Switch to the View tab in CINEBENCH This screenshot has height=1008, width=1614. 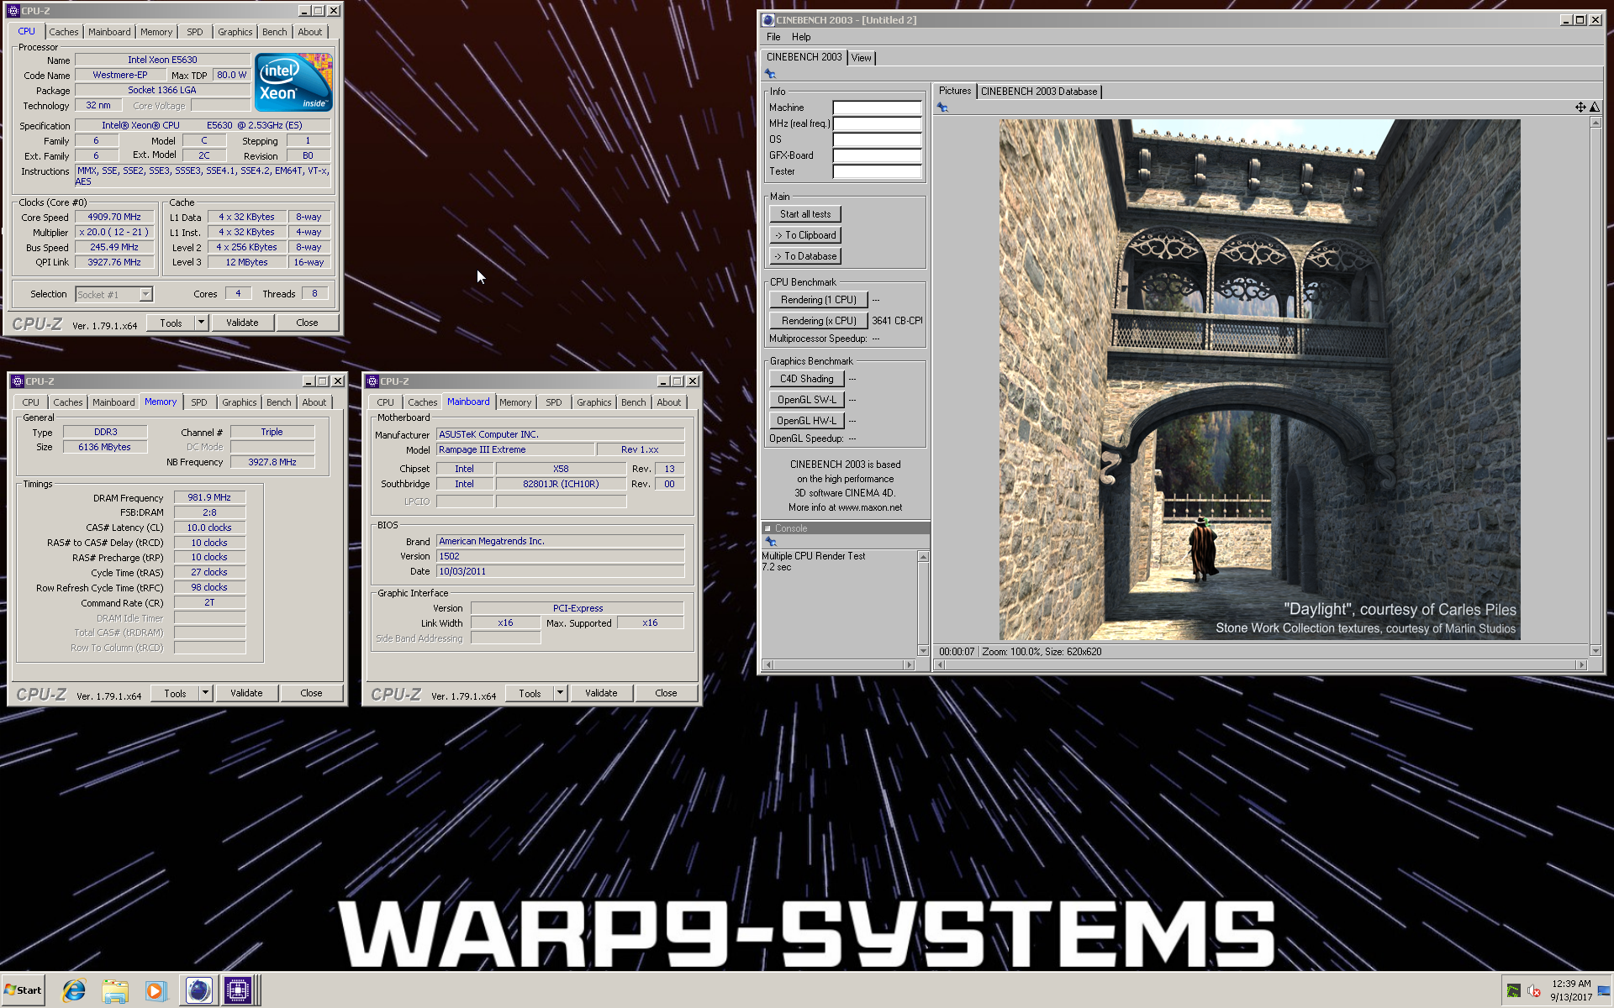[861, 58]
